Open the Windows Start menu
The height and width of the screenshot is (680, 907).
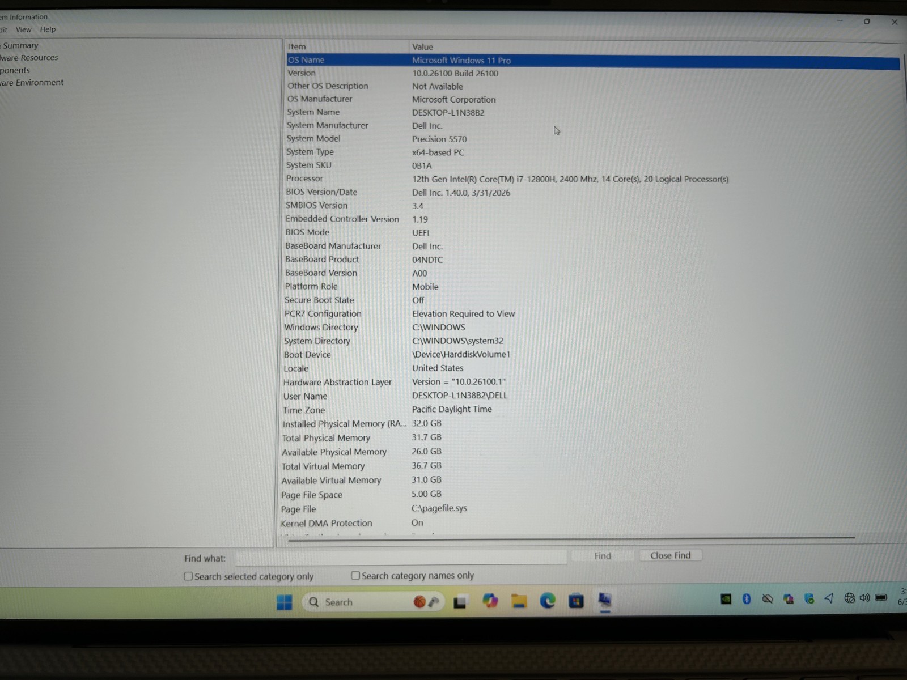(285, 602)
